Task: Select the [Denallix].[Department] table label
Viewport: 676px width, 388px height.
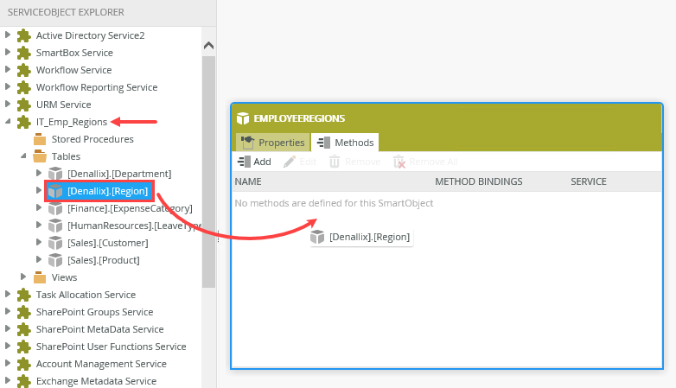Action: tap(119, 174)
